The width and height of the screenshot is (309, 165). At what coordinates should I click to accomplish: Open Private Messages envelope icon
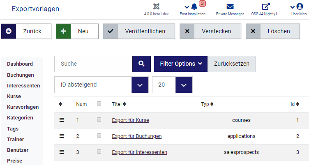[230, 7]
